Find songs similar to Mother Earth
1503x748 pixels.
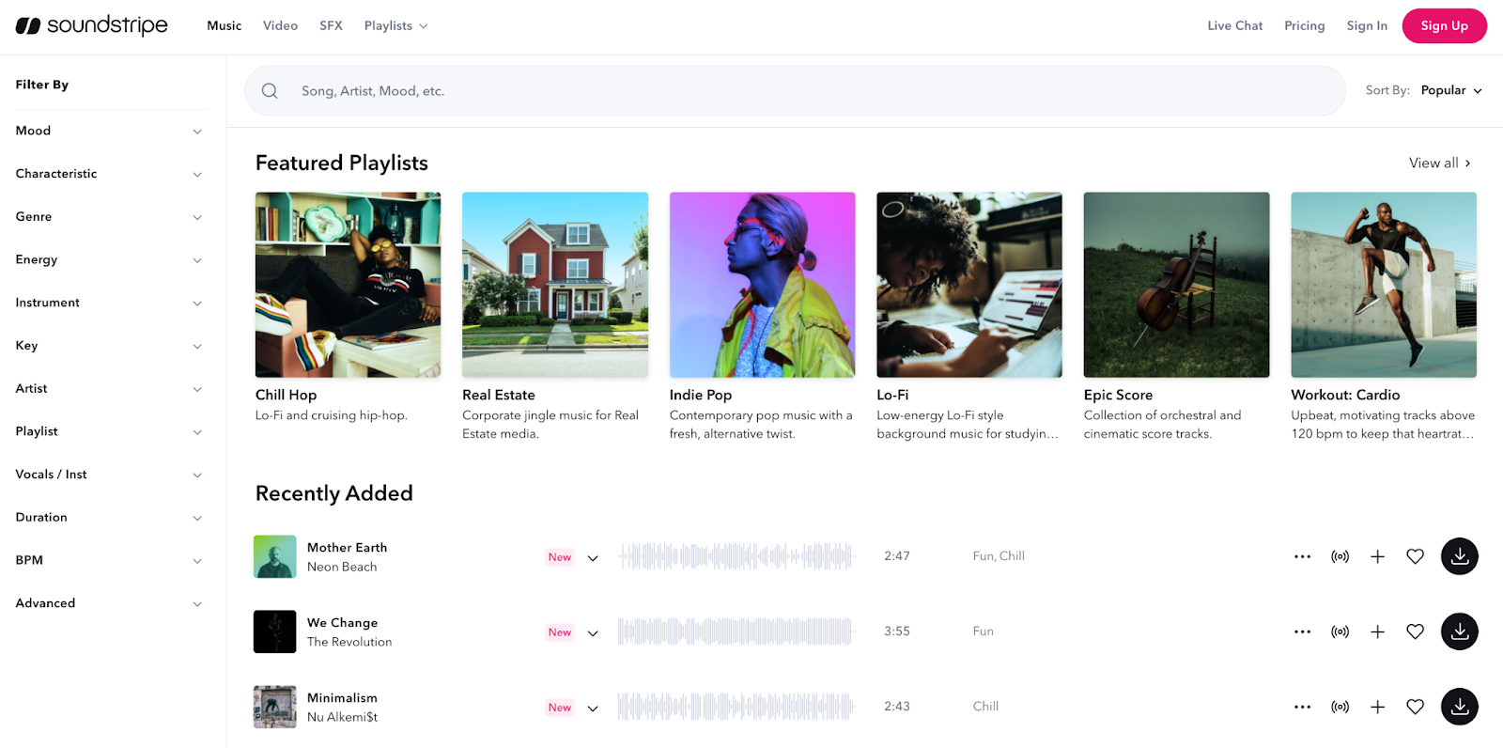click(x=1340, y=556)
